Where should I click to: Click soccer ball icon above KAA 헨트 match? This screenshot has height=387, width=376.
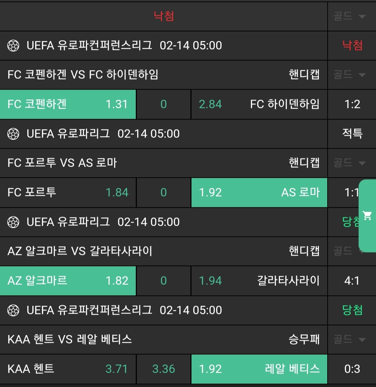[13, 310]
